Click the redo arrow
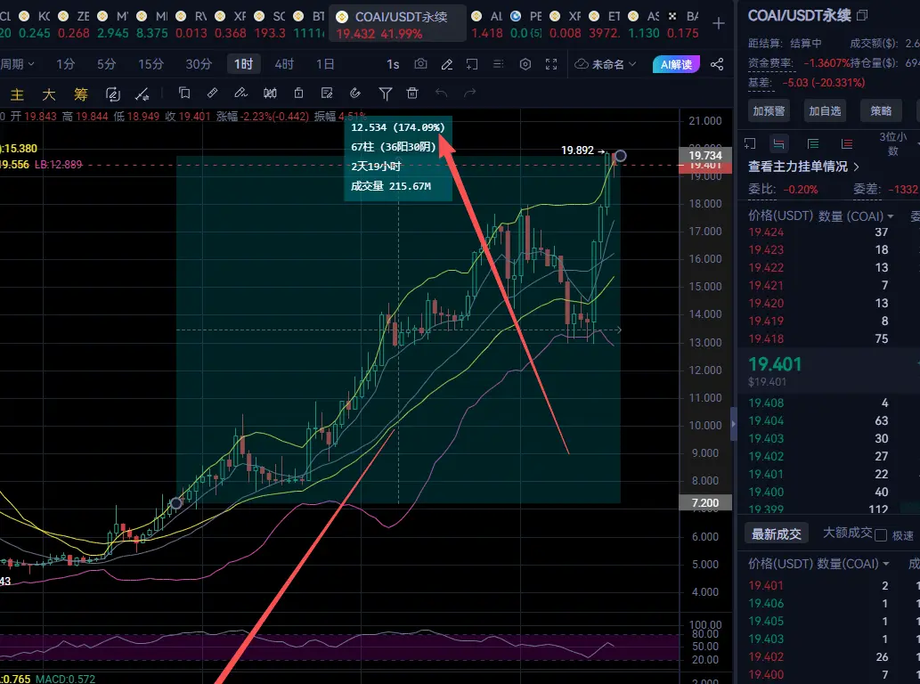Screen dimensions: 920x684 tap(470, 93)
